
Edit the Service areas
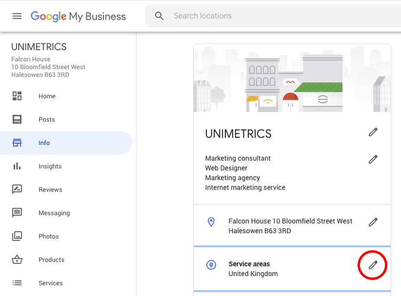click(x=373, y=265)
